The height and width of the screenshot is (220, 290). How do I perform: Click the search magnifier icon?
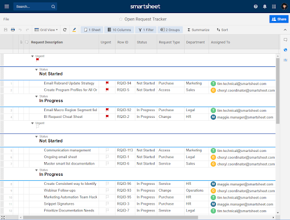53,7
